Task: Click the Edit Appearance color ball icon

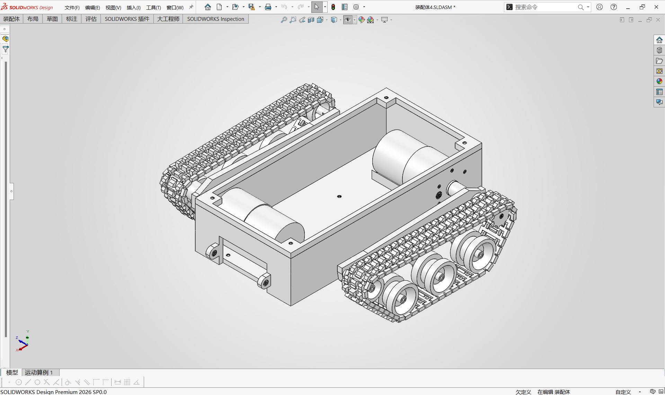Action: (362, 20)
